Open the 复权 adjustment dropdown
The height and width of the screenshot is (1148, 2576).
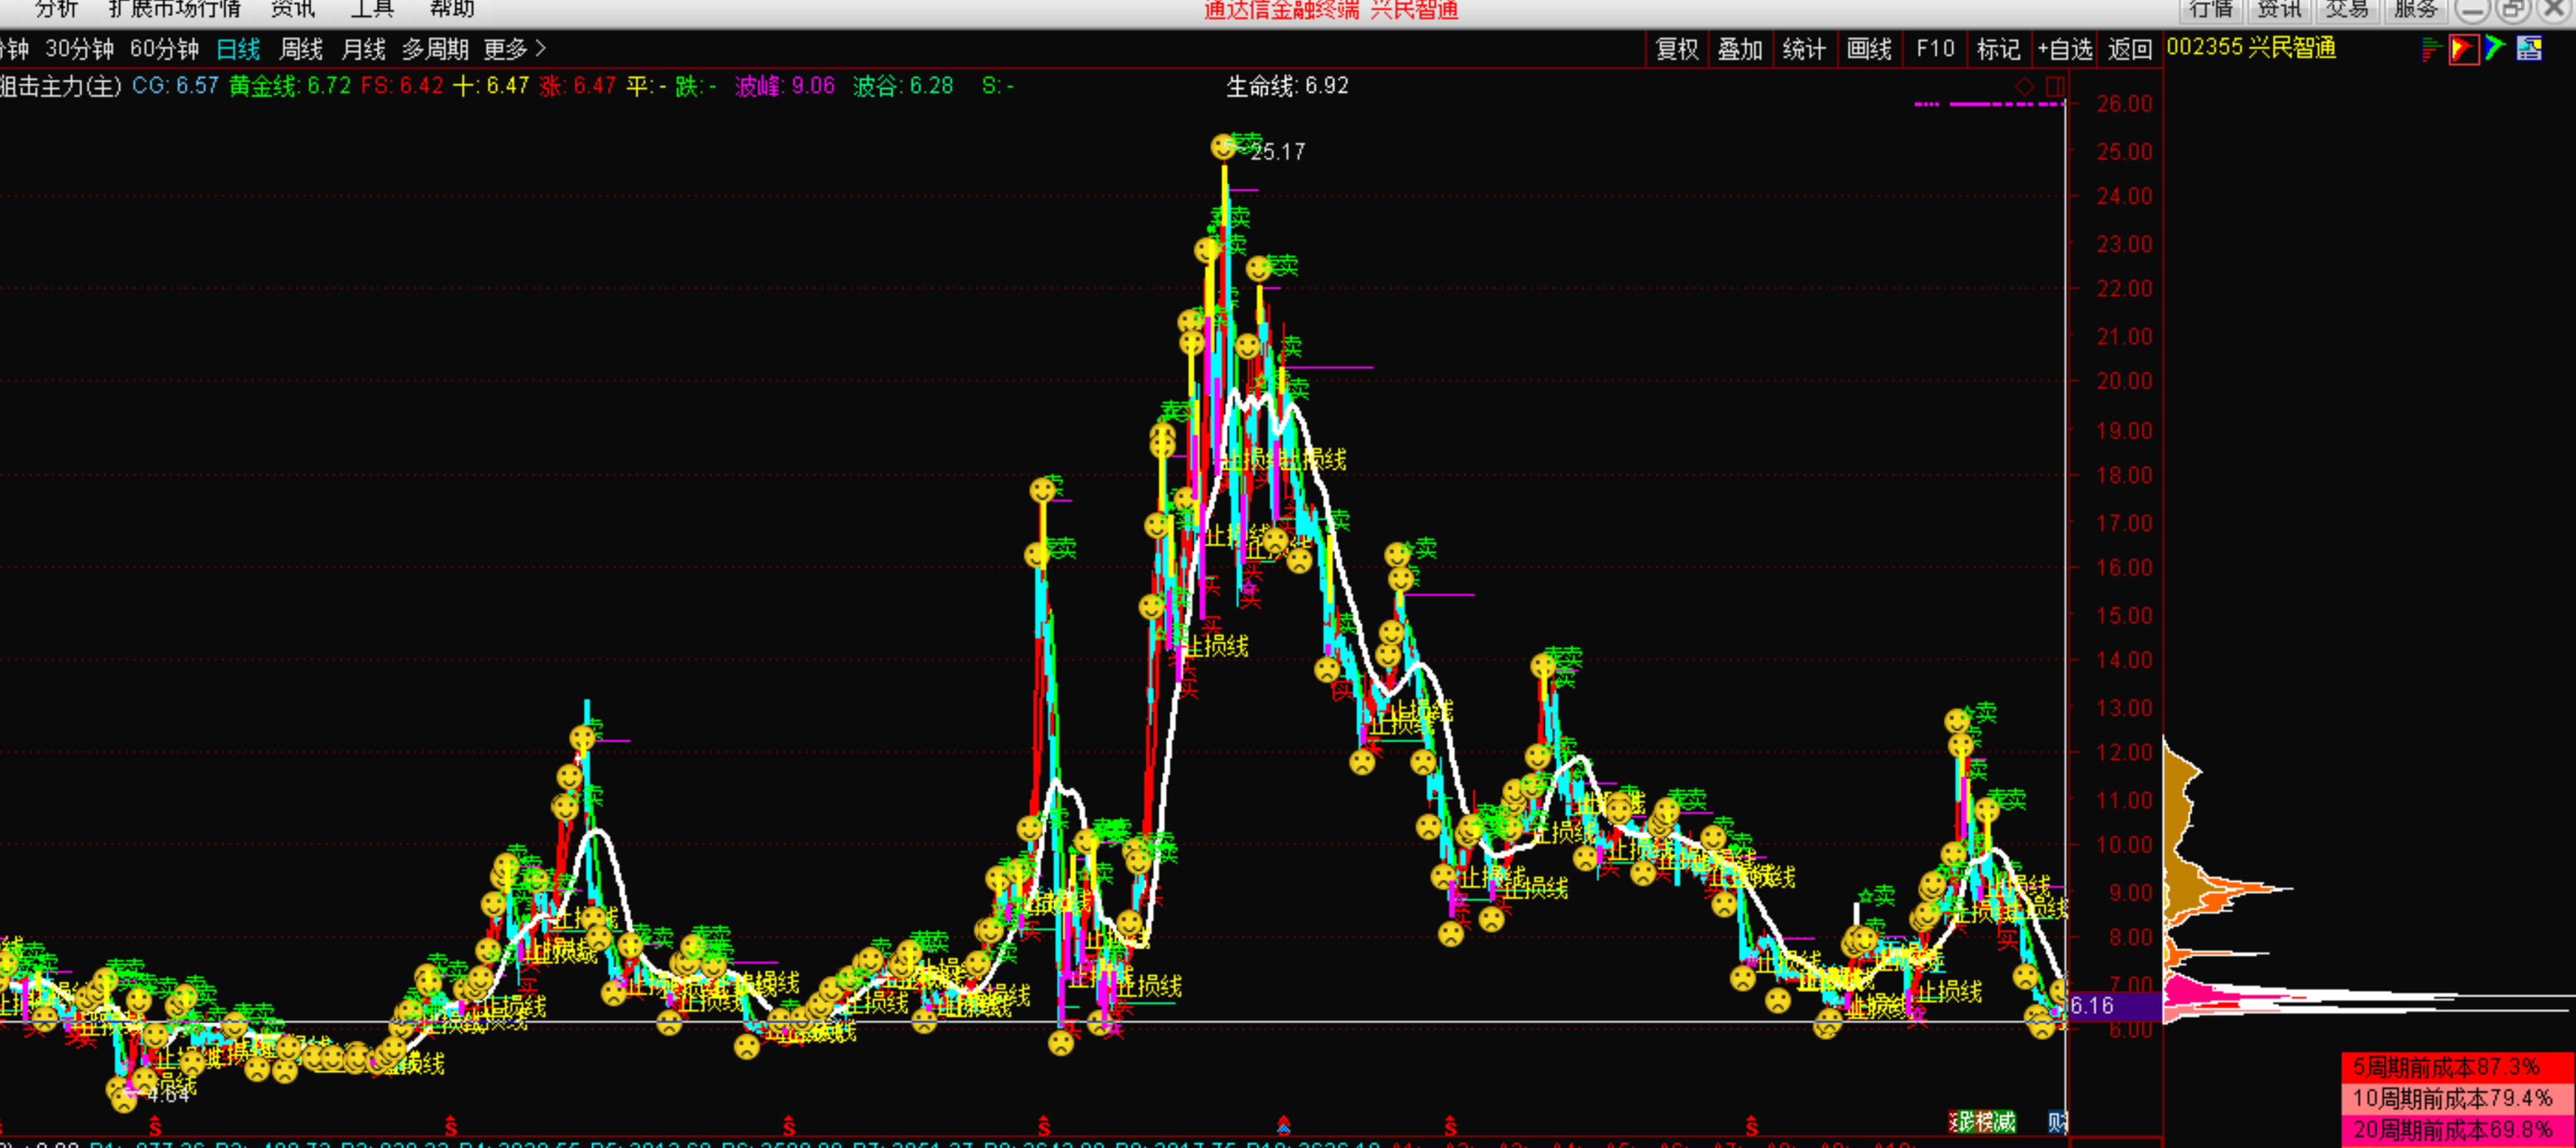click(1677, 49)
